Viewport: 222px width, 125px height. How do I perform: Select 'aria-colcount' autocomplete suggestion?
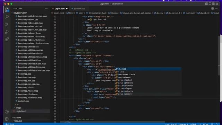(x=148, y=83)
